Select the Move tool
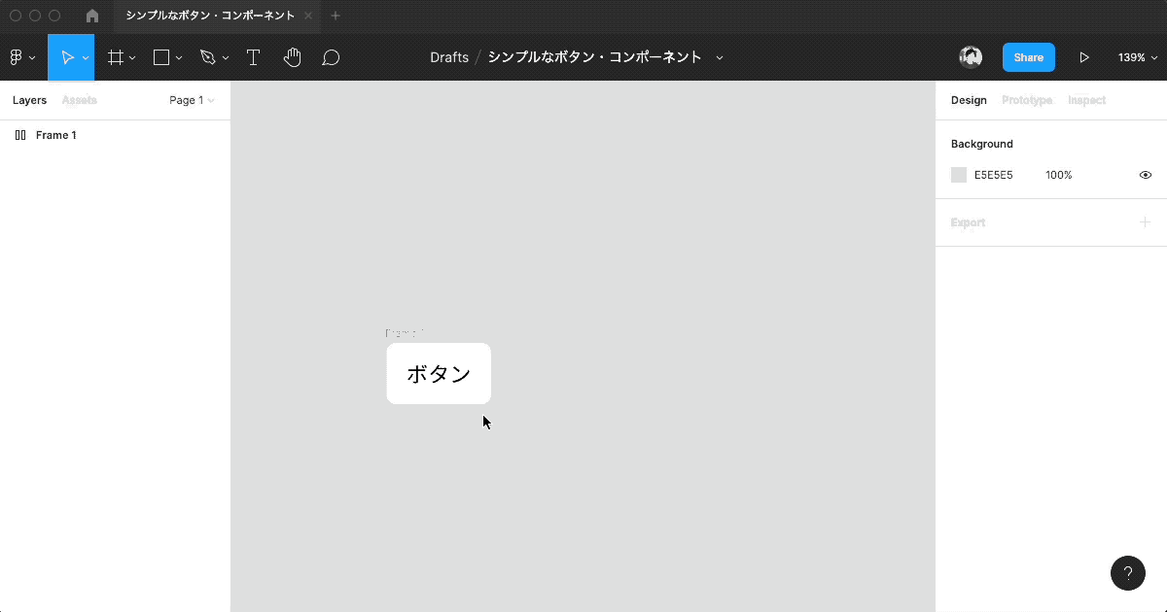 (x=66, y=56)
